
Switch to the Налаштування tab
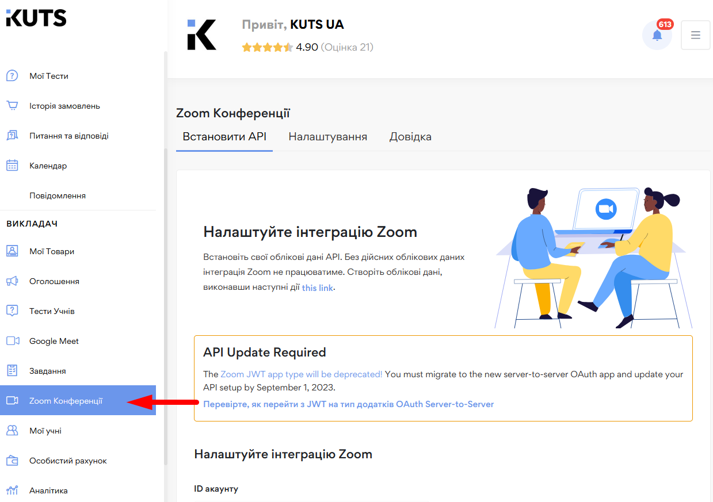coord(327,136)
